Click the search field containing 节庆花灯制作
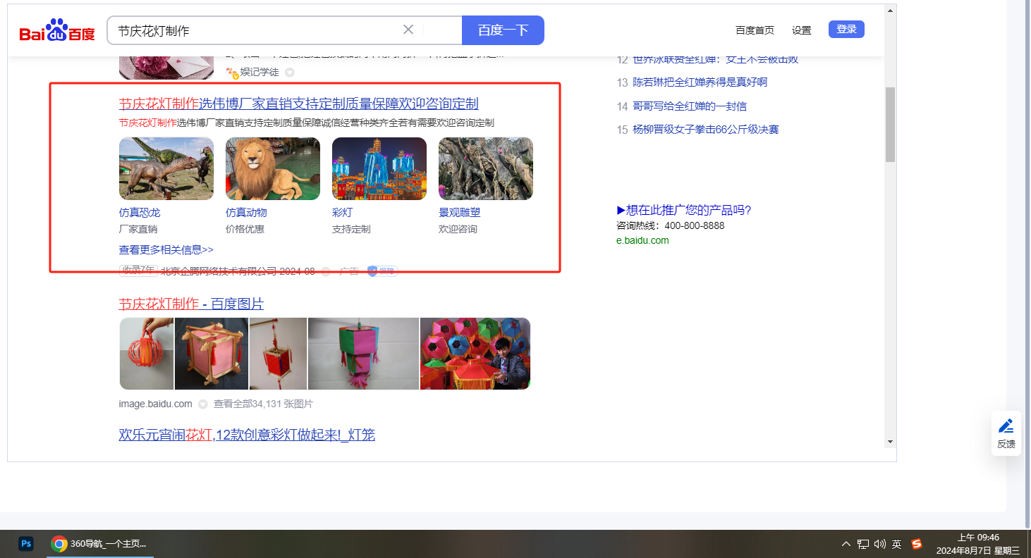This screenshot has height=558, width=1031. tap(284, 30)
